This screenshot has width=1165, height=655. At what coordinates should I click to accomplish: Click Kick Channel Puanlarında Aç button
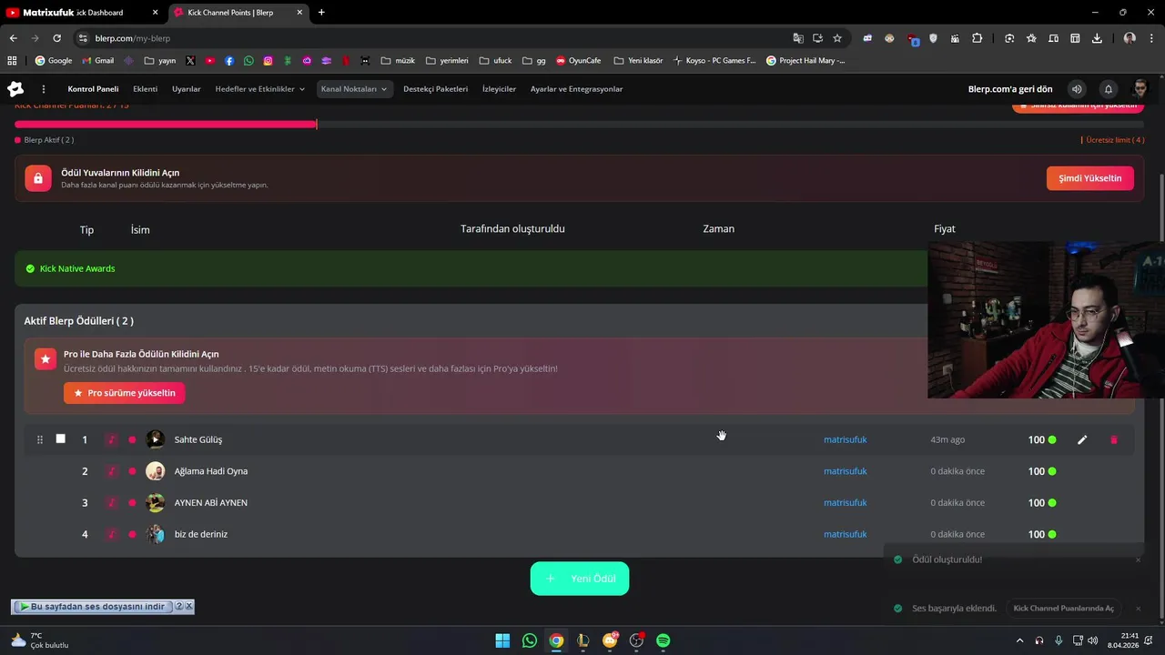(1064, 609)
